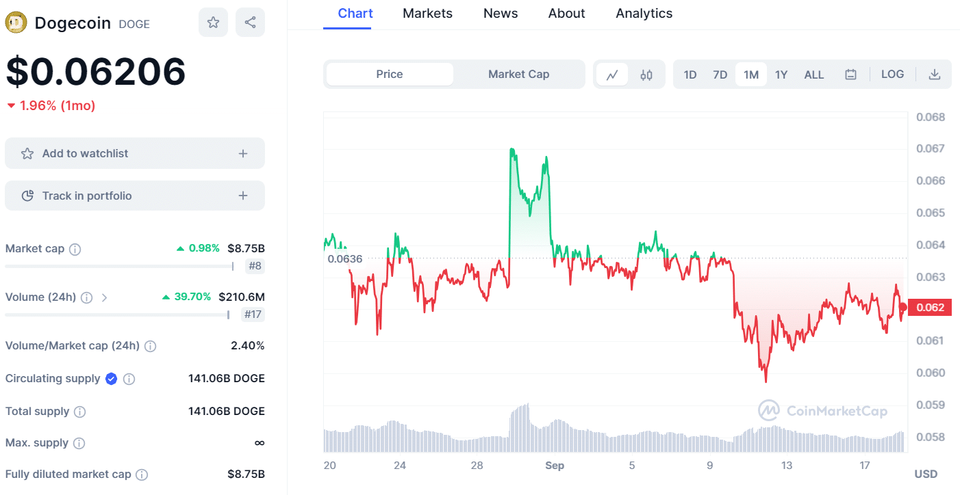Click the tall volume bars under the spike
This screenshot has height=495, width=960.
(520, 427)
